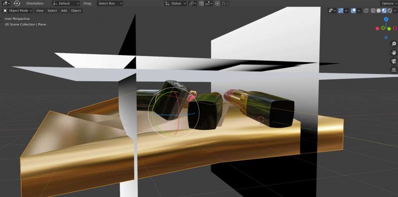Screen dimensions: 398x197
Task: Open the Orientation Default dropdown
Action: [x=66, y=3]
